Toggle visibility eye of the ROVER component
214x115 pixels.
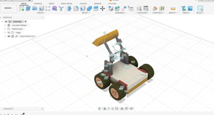(x=9, y=36)
